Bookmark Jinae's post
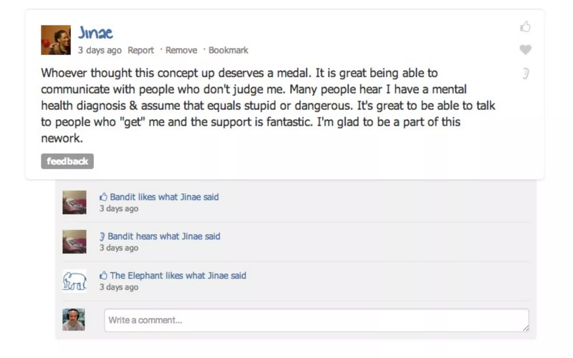Screen dimensions: 573x358 228,50
